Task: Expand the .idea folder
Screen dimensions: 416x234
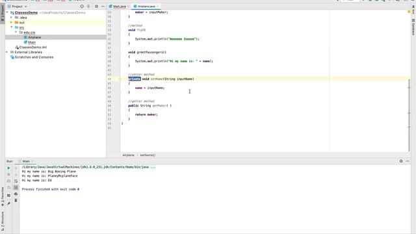Action: click(x=12, y=18)
